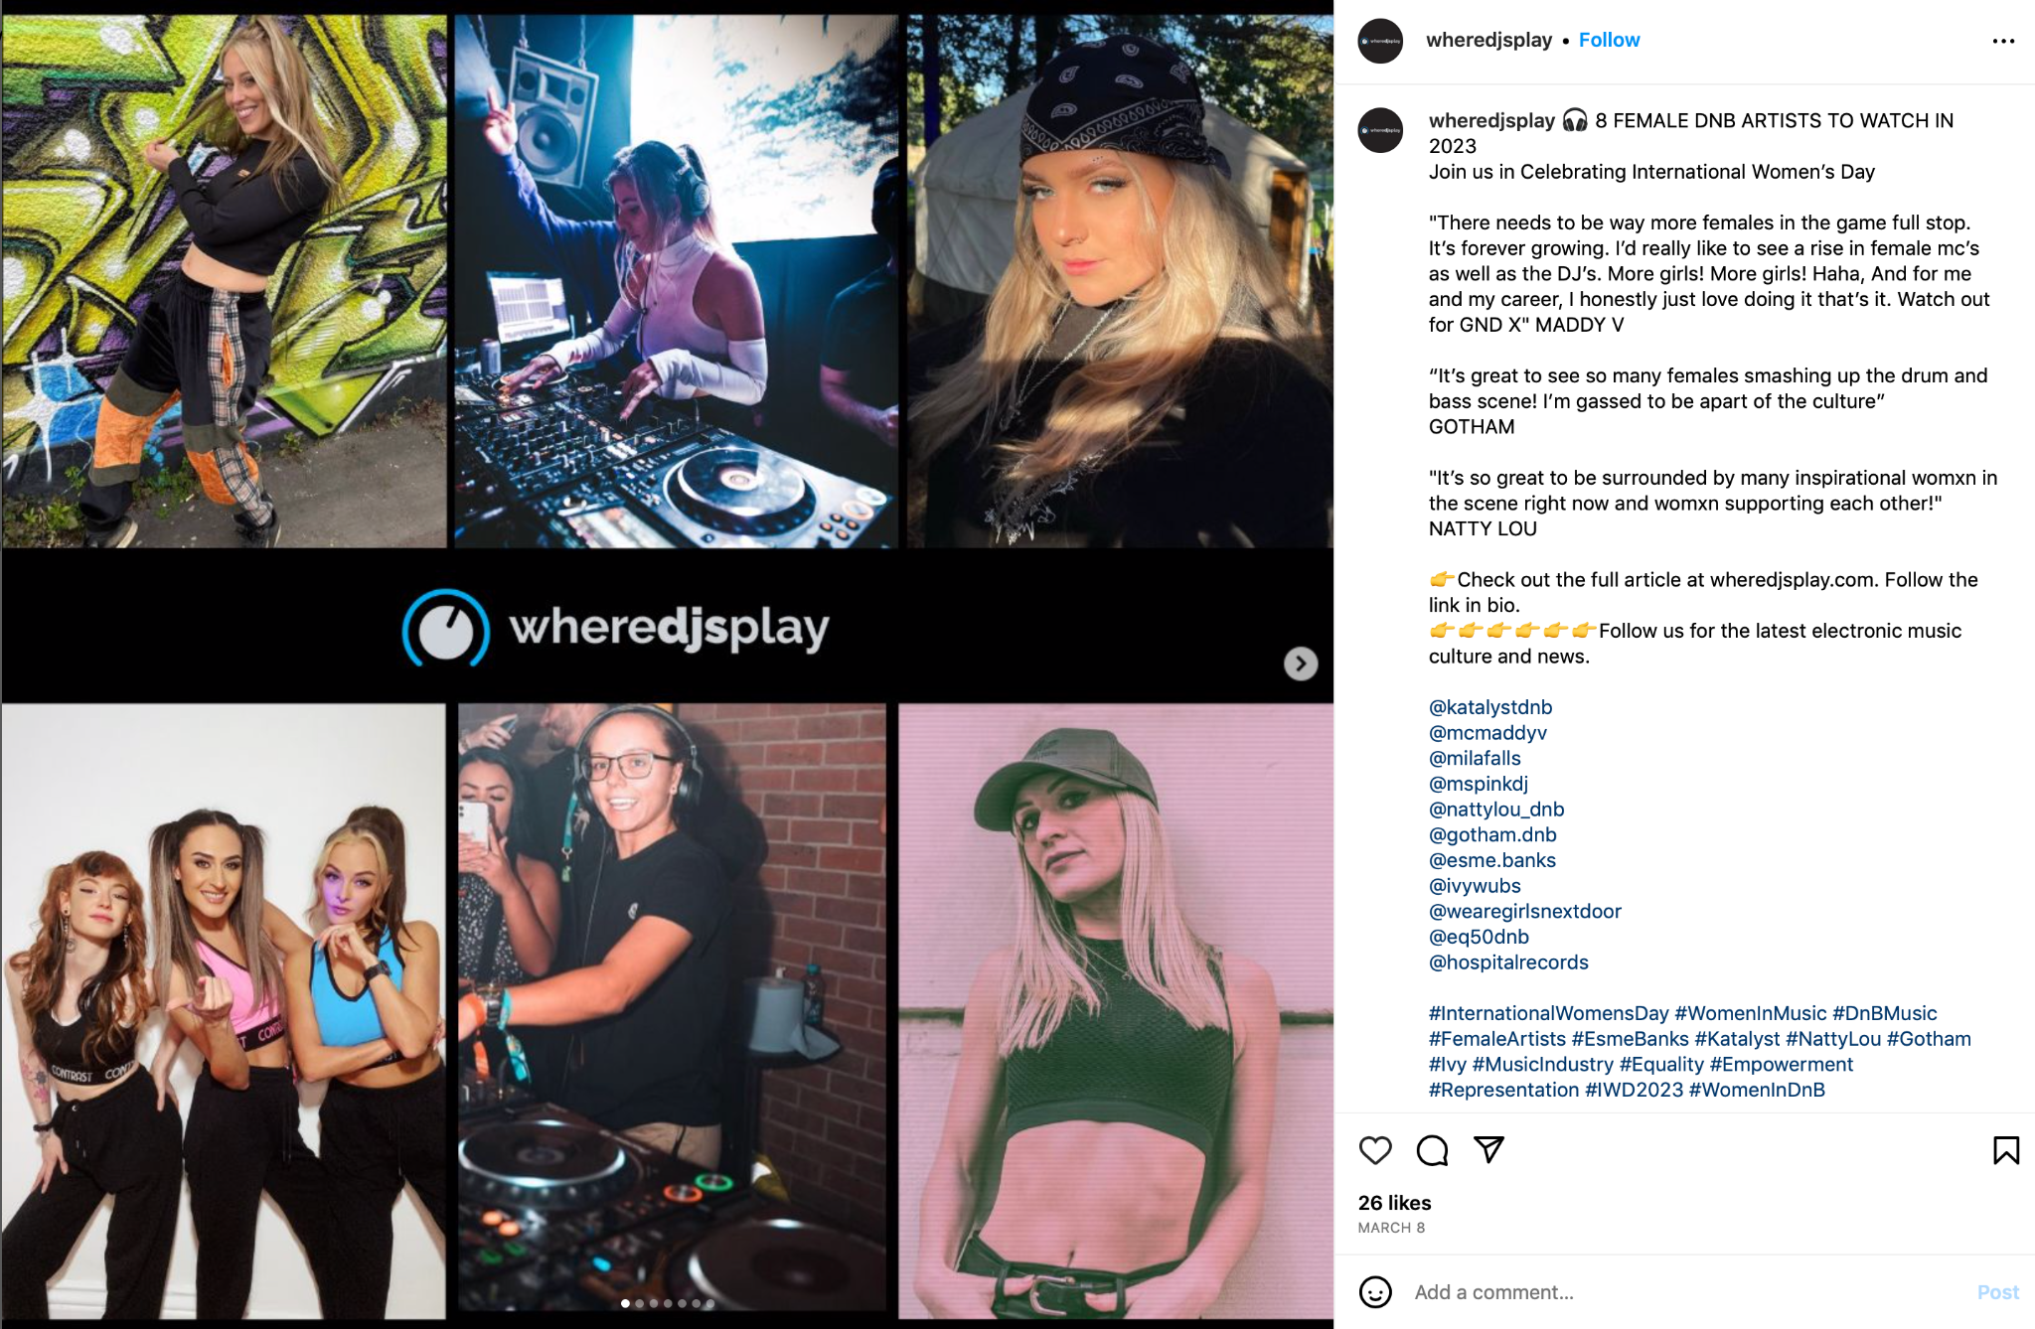Viewport: 2035px width, 1329px height.
Task: Open comments via the speech bubble icon
Action: click(1432, 1150)
